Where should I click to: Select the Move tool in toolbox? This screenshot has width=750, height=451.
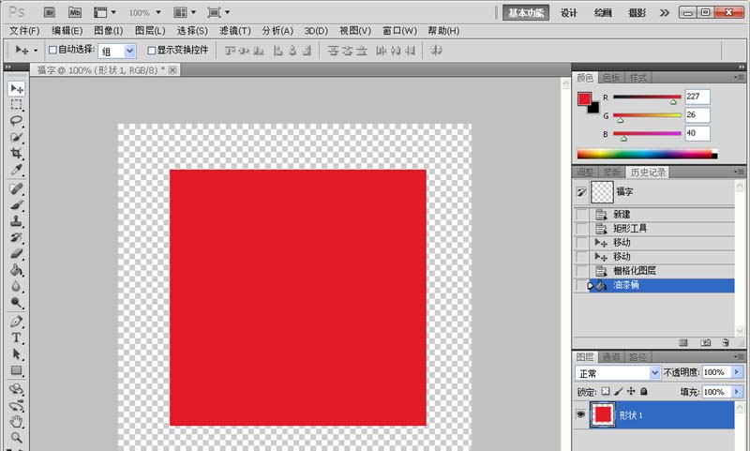click(17, 88)
